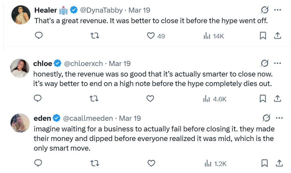Image resolution: width=291 pixels, height=173 pixels.
Task: Repost eden's tweet
Action: [94, 163]
